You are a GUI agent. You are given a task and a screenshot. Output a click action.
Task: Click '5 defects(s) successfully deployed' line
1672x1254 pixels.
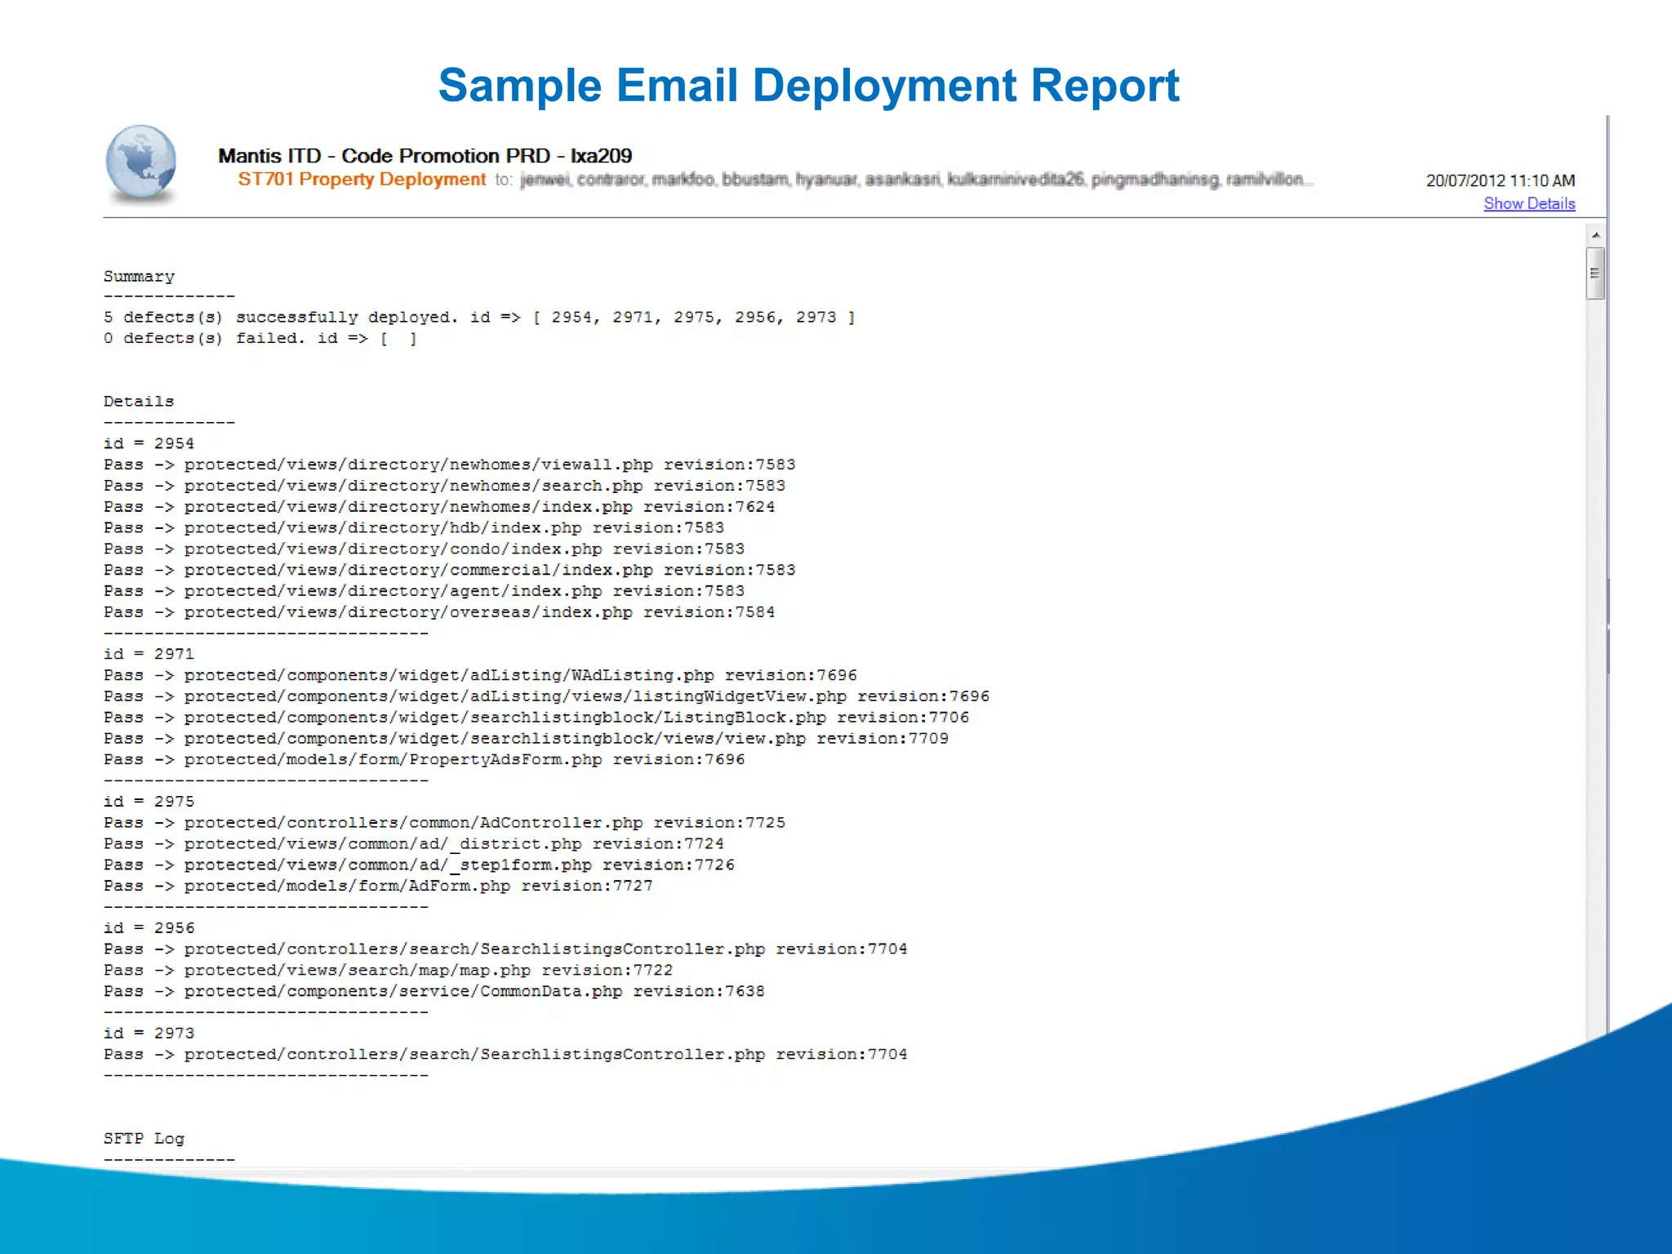point(479,317)
